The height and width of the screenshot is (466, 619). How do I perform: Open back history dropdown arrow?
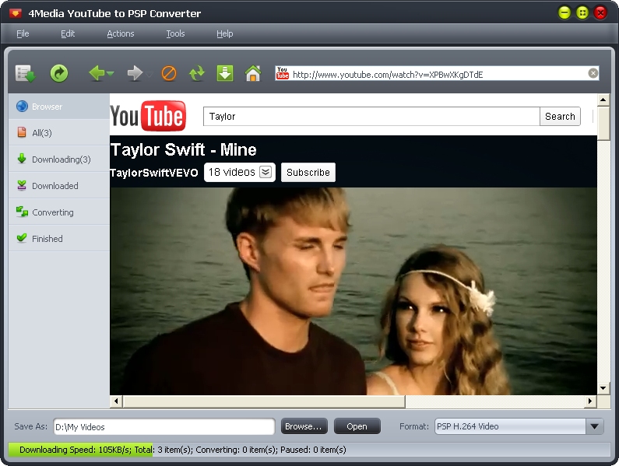coord(111,74)
